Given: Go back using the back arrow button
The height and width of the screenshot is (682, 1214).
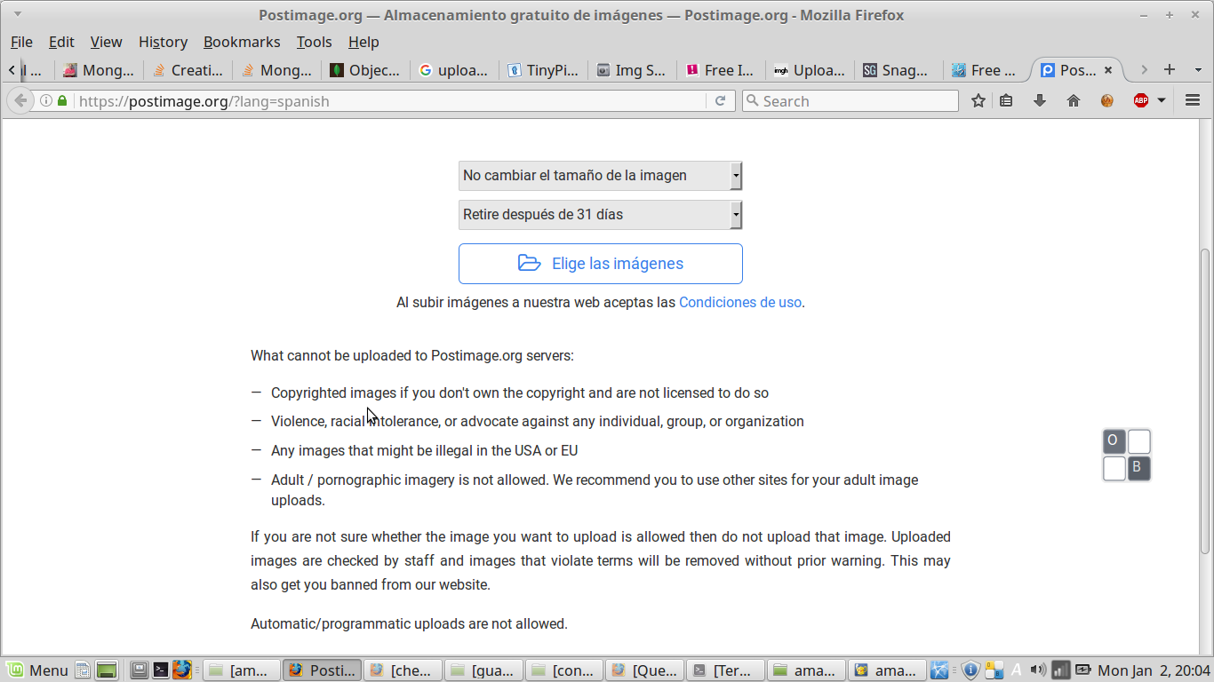Looking at the screenshot, I should [x=20, y=101].
